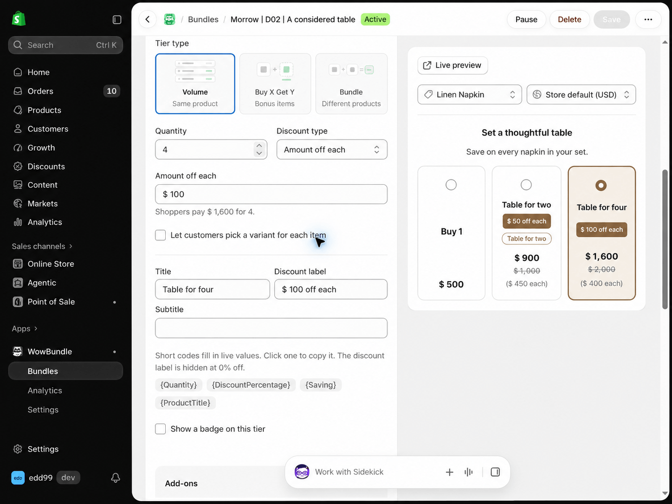Open the Discount type dropdown
This screenshot has height=504, width=672.
point(332,149)
